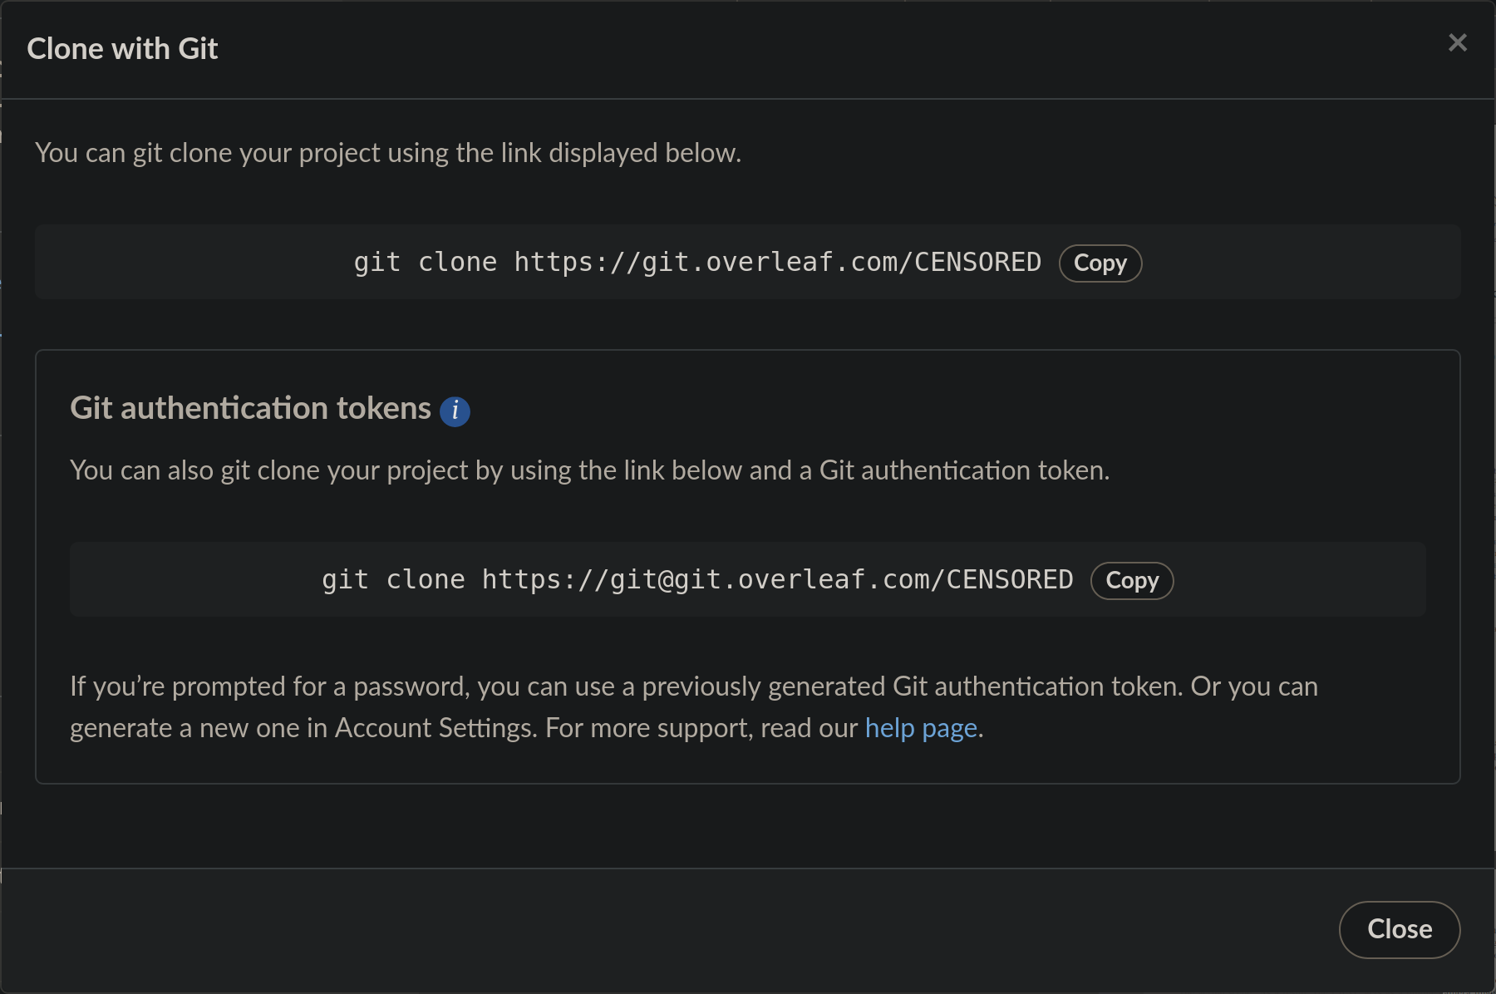Click the 'You can git clone your project' sentence
Image resolution: width=1496 pixels, height=994 pixels.
tap(387, 154)
